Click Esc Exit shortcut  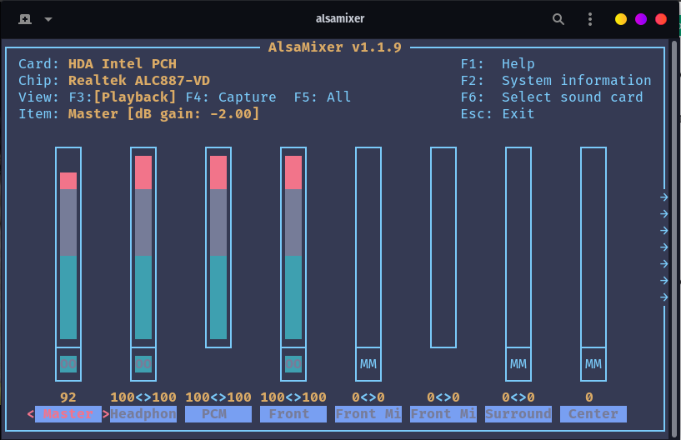[498, 114]
